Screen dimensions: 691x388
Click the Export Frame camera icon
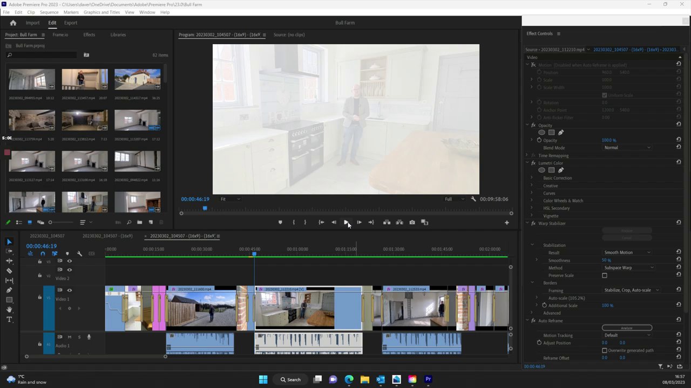[x=412, y=223]
